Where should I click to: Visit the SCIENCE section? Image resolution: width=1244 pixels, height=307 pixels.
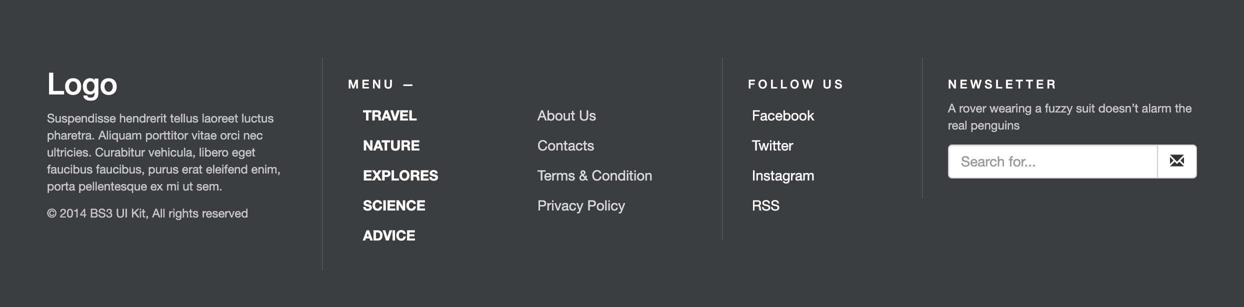pos(393,205)
